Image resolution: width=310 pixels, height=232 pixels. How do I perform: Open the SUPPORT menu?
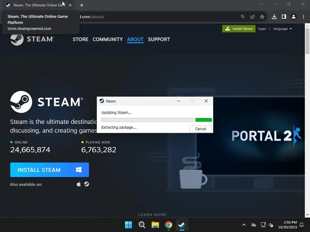[x=159, y=39]
